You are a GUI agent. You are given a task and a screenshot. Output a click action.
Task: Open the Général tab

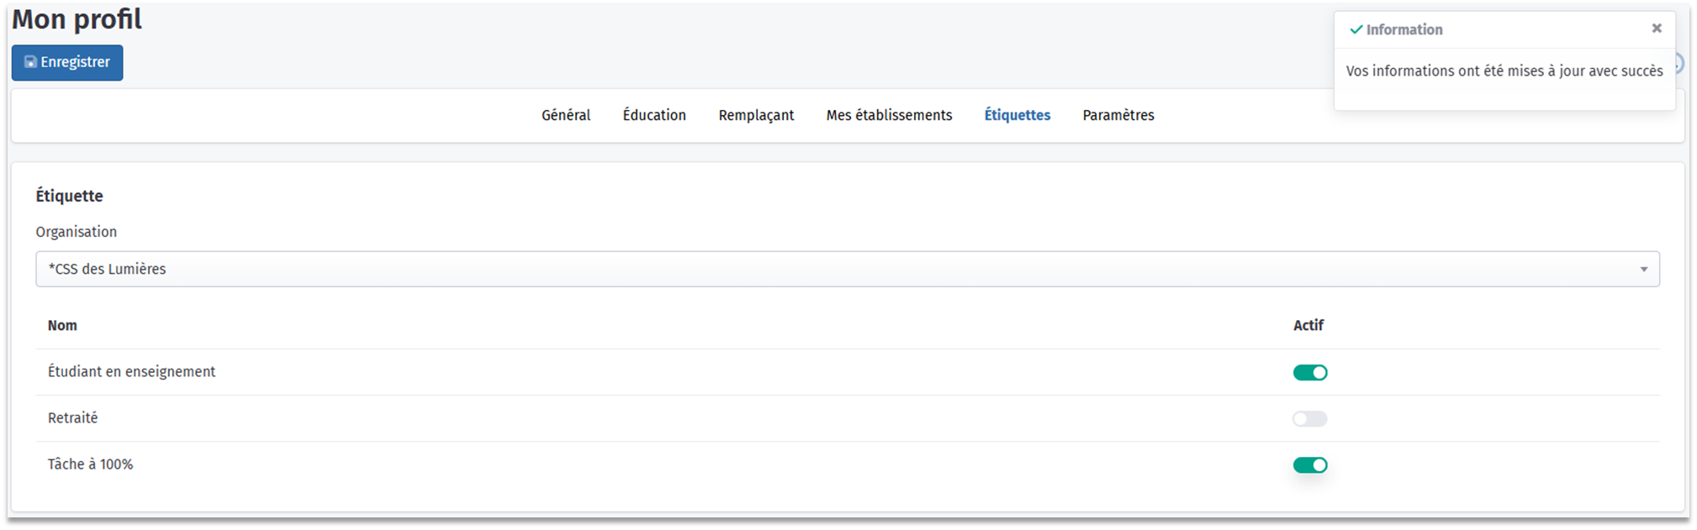[x=566, y=115]
